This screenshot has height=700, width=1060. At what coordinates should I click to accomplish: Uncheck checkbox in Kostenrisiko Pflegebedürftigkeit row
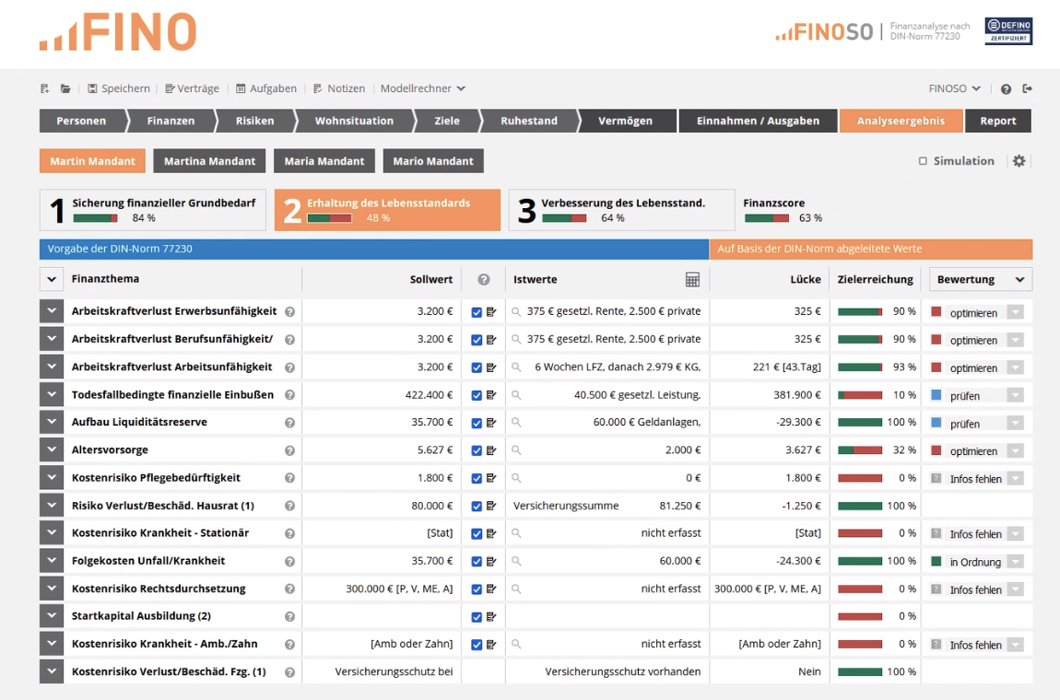(477, 478)
